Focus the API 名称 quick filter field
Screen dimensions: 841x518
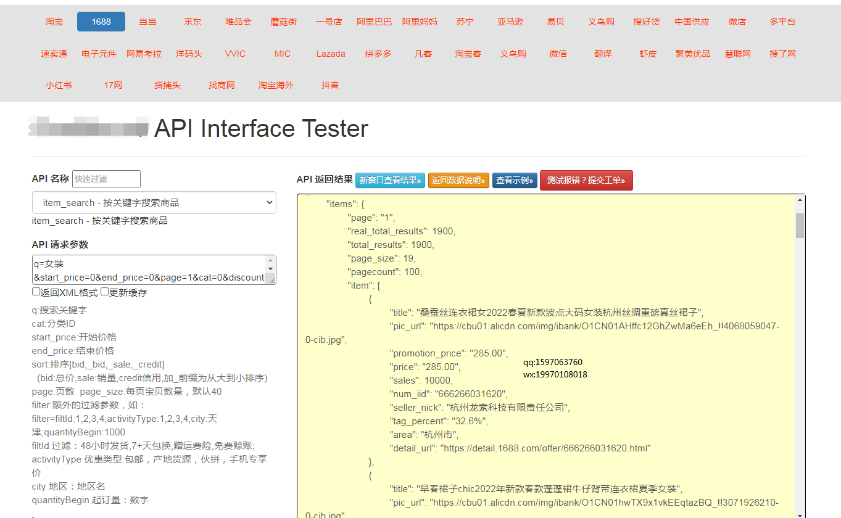[106, 179]
